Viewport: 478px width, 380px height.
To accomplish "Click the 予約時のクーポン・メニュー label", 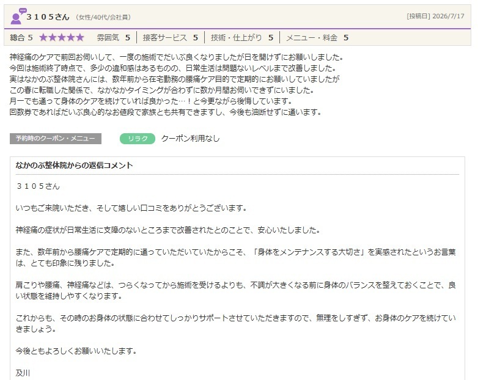I will click(56, 139).
